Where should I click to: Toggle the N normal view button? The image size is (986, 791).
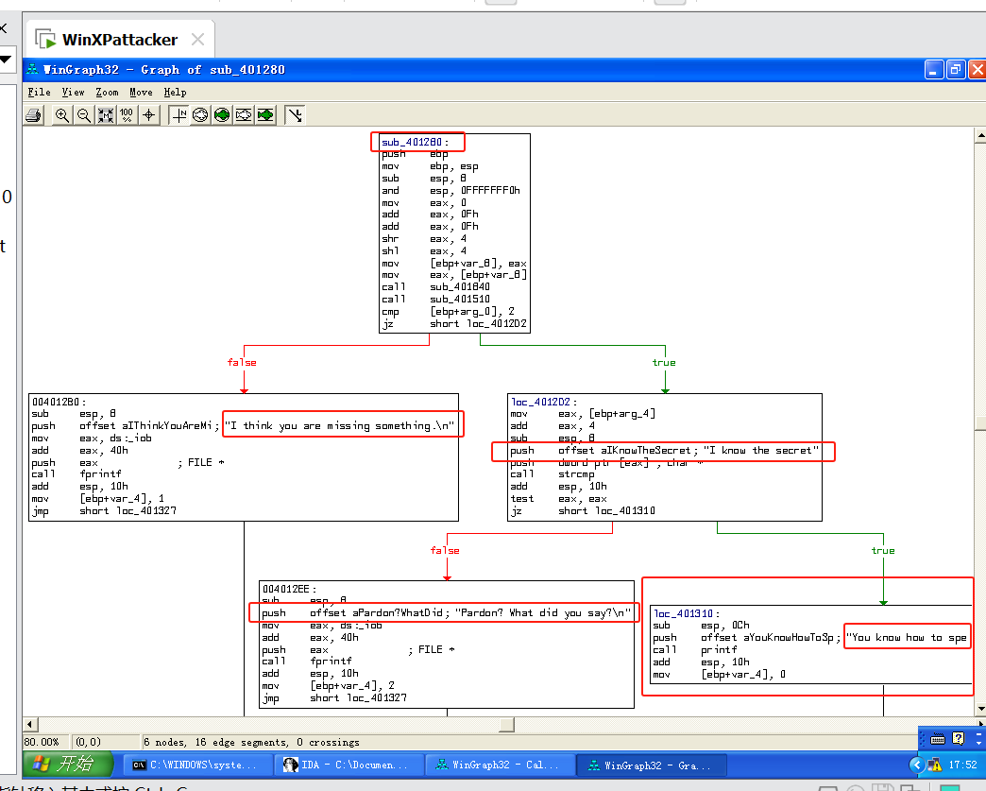pos(179,115)
